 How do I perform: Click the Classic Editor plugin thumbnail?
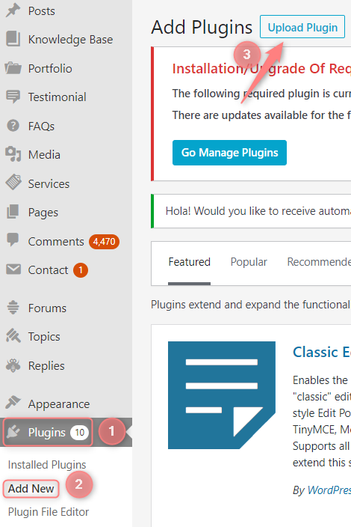click(222, 395)
